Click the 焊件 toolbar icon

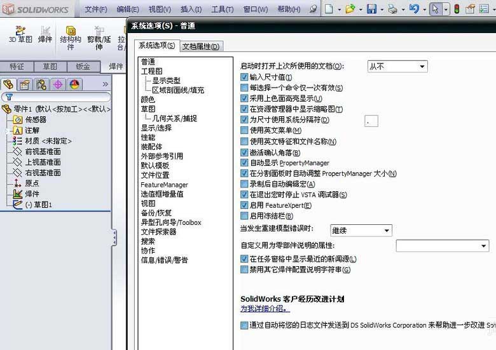45,34
